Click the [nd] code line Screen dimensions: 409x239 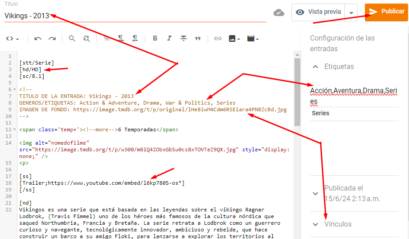[25, 203]
